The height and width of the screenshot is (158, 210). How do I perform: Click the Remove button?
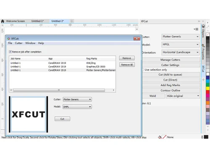pos(127,58)
